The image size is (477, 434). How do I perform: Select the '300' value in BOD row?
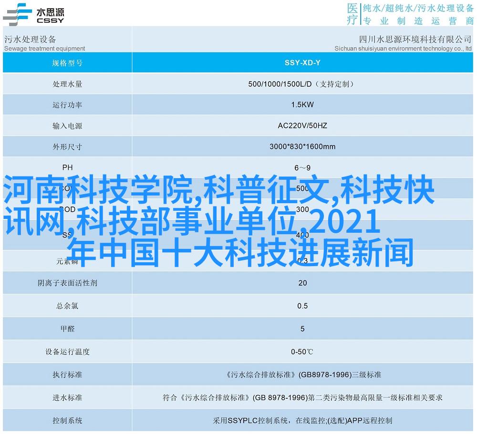302,209
